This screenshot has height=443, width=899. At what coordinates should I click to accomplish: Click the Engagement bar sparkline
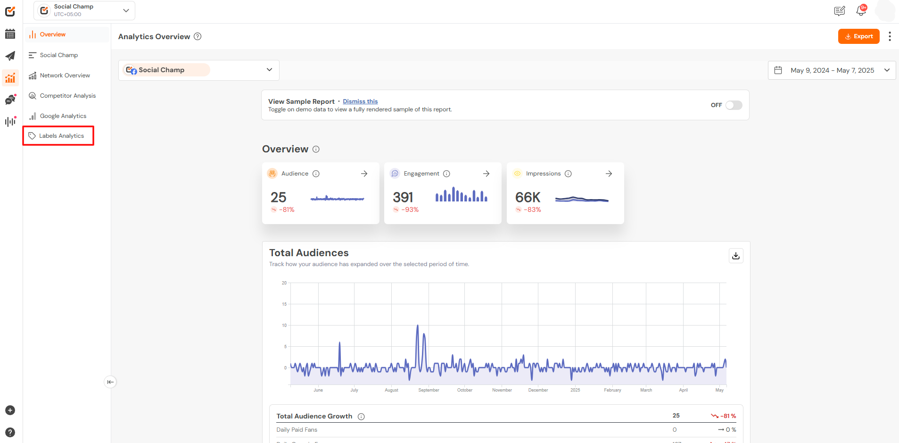click(462, 194)
